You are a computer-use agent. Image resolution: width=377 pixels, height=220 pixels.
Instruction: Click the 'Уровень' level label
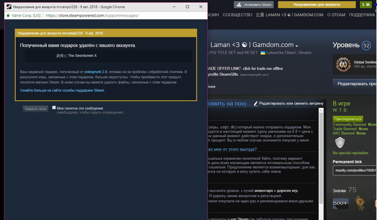click(346, 45)
